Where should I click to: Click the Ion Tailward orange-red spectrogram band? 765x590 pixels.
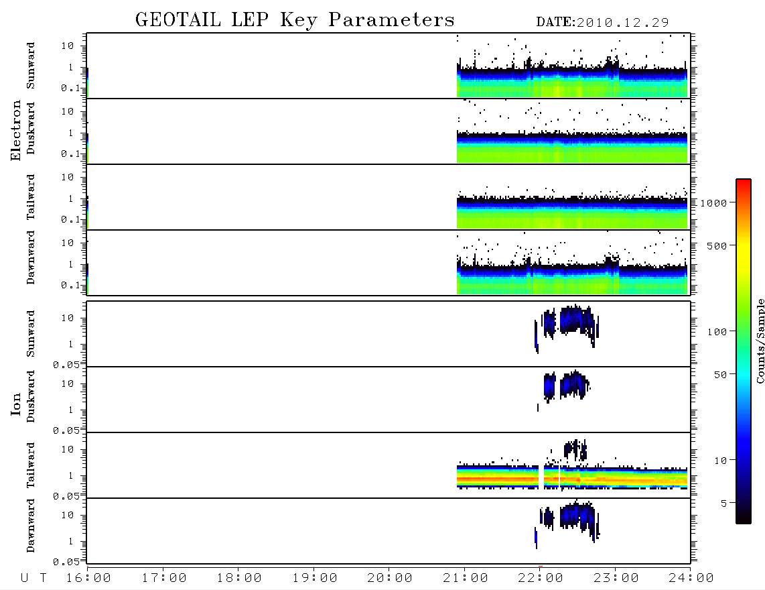(572, 480)
